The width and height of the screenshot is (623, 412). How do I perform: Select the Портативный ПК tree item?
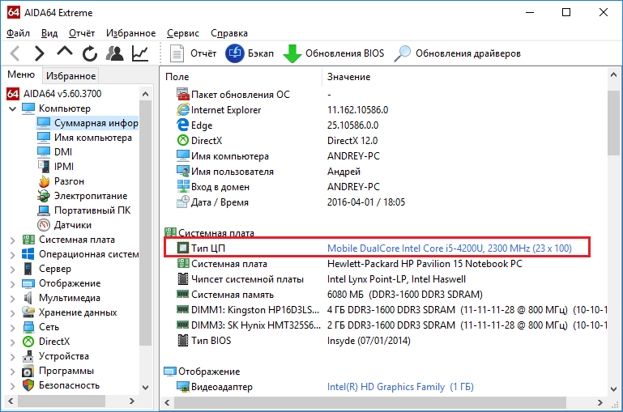[x=83, y=210]
